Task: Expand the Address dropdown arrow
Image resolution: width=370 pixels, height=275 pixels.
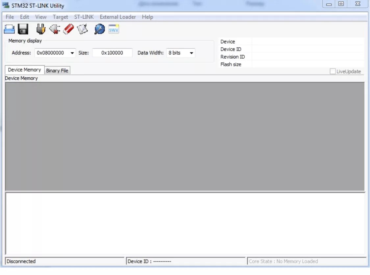Action: tap(72, 53)
